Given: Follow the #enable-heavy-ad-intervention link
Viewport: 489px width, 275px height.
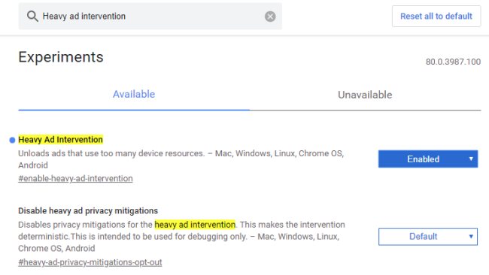Looking at the screenshot, I should (75, 179).
